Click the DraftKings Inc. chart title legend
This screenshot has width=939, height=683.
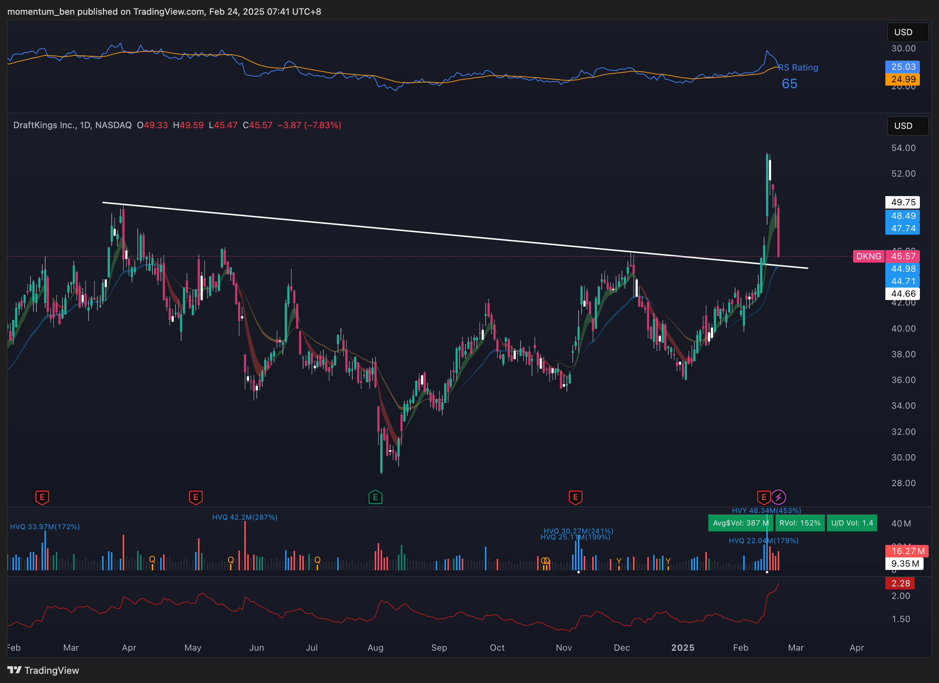[x=72, y=125]
